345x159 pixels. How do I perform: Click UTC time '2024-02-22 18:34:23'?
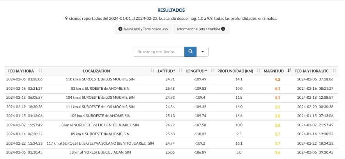click(x=315, y=143)
